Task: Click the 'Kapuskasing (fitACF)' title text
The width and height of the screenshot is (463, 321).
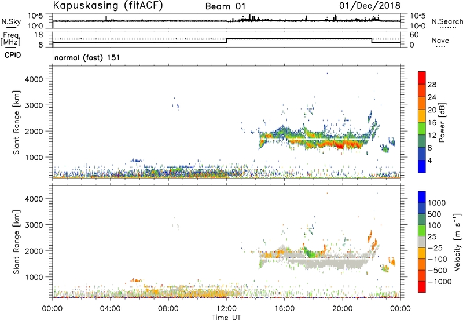Action: [x=108, y=5]
